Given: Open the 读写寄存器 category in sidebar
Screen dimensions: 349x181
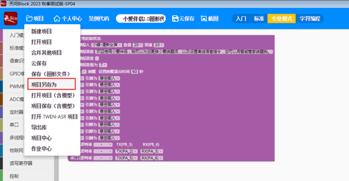Looking at the screenshot, I should coord(21,163).
